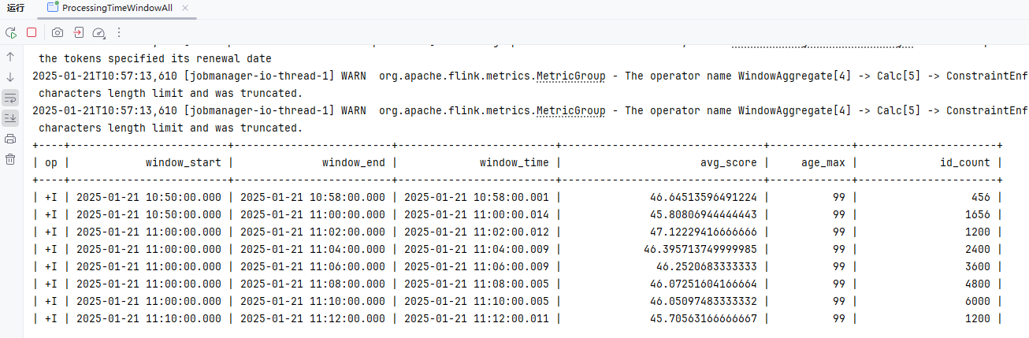
Task: Click the window_start column header text
Action: [x=184, y=162]
